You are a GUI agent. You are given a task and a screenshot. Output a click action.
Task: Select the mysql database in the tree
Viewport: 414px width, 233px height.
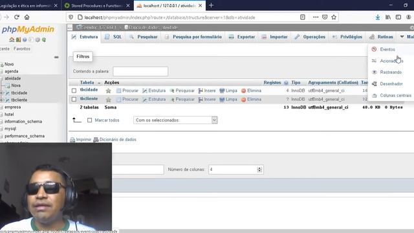[x=10, y=129]
